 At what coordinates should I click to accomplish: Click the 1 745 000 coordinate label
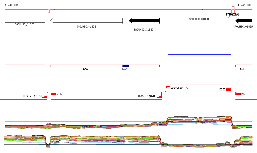[244, 5]
